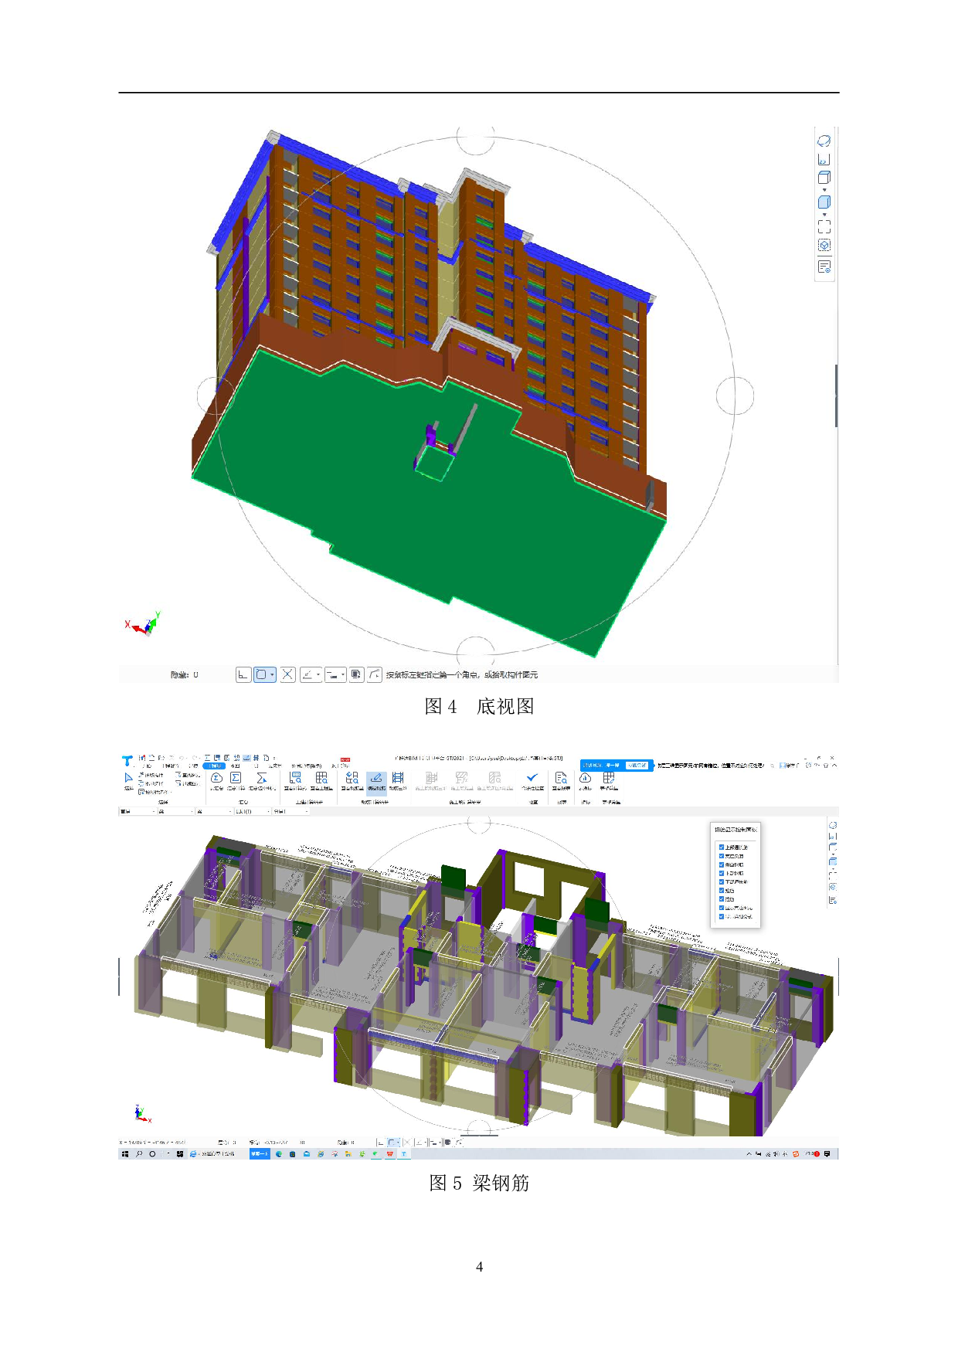Click the cloud indicator icon in ribbon
This screenshot has width=958, height=1355.
click(585, 778)
